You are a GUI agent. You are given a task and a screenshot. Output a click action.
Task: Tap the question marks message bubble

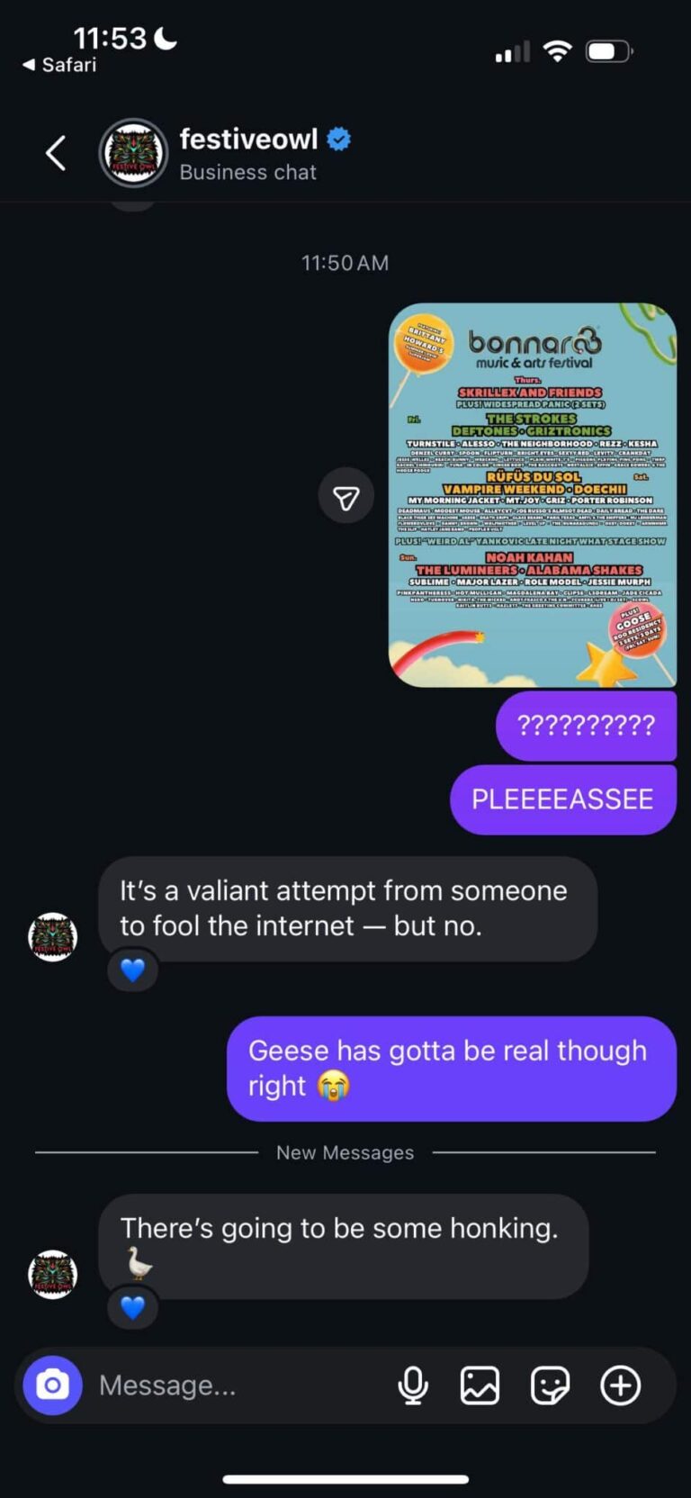coord(587,726)
